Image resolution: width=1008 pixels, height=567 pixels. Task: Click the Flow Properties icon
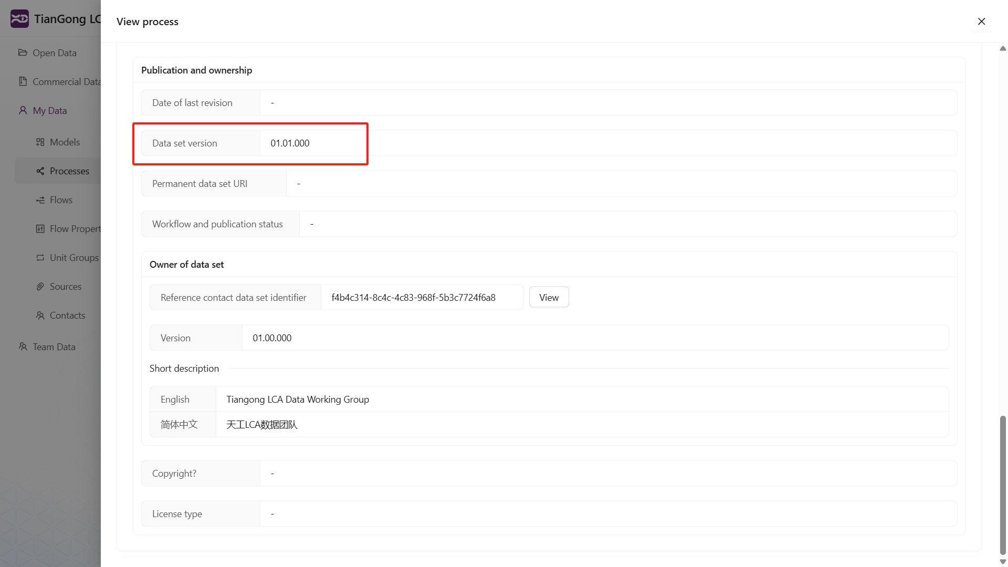tap(40, 229)
